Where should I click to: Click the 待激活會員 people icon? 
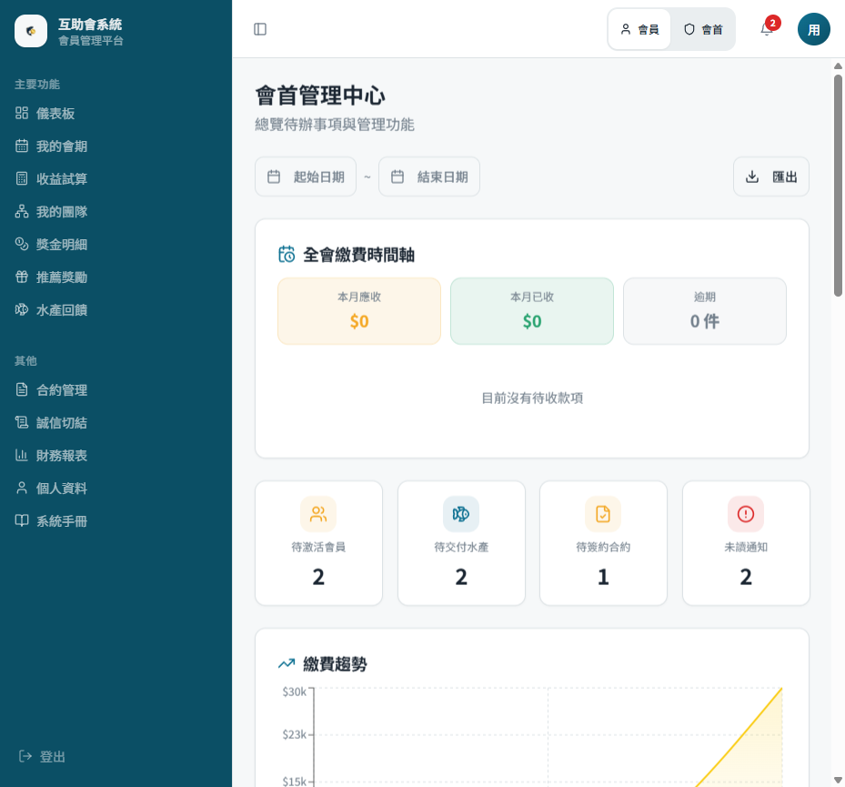318,514
